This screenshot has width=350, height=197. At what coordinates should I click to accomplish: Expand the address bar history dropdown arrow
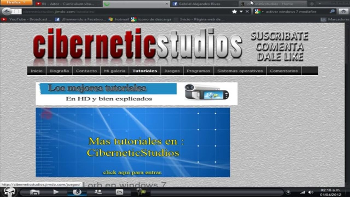[241, 11]
